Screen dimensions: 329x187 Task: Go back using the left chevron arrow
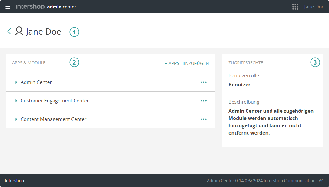point(9,31)
